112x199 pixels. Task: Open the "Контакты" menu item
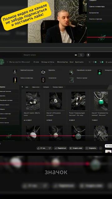coord(79,62)
